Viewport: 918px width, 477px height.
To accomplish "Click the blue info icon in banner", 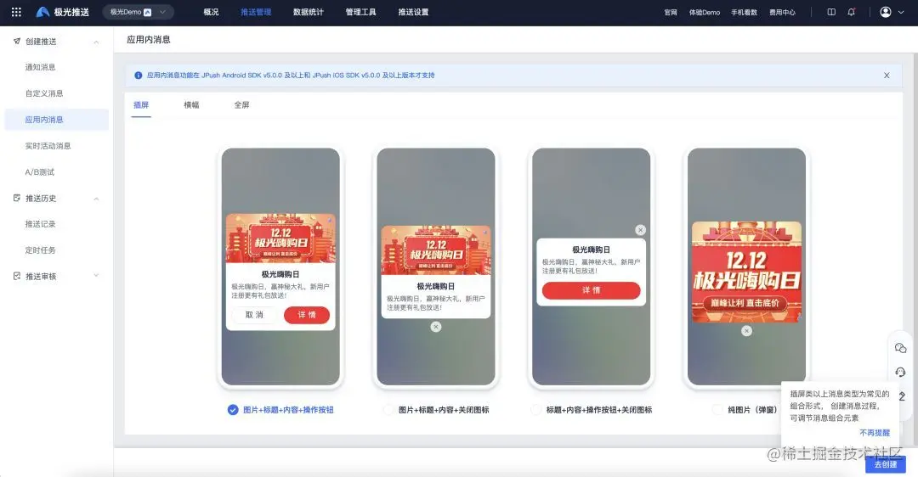I will pyautogui.click(x=139, y=76).
